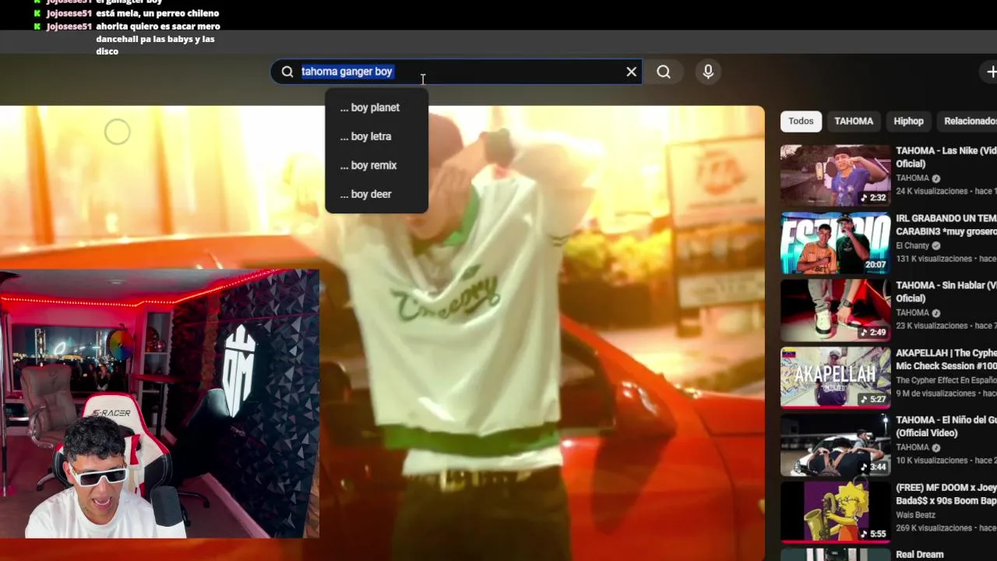
Task: Click the '24 K visualizaciones' text
Action: 932,191
